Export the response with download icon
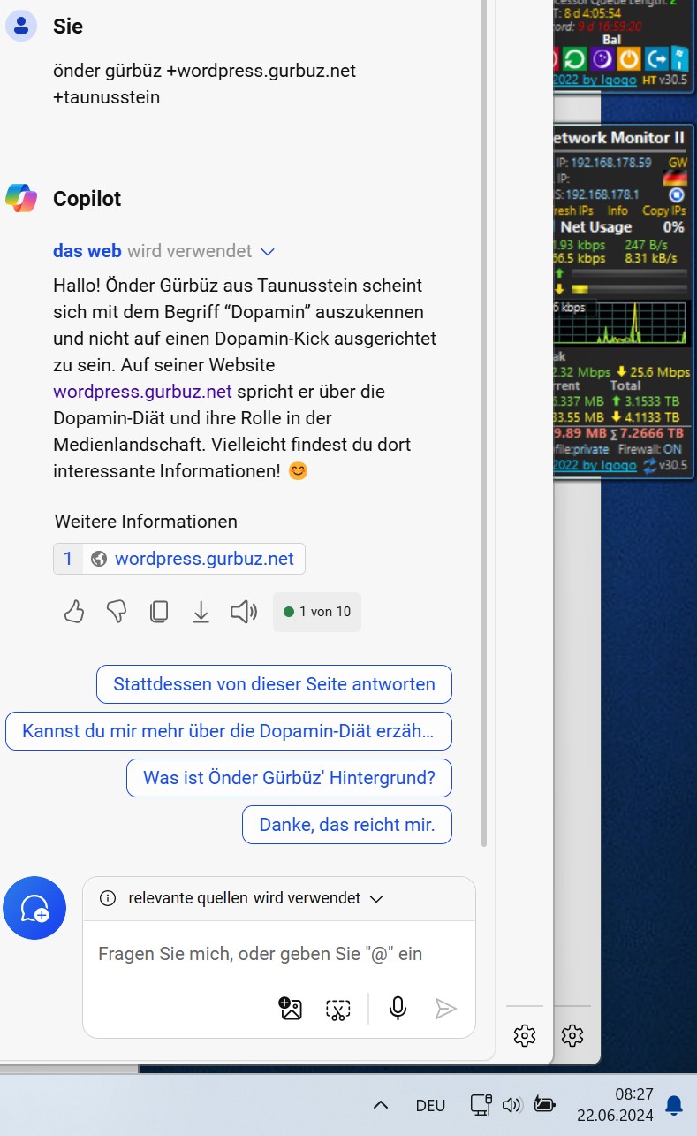697x1136 pixels. [201, 612]
